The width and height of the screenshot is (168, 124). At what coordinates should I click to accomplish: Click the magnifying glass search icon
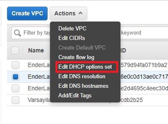[x=18, y=33]
